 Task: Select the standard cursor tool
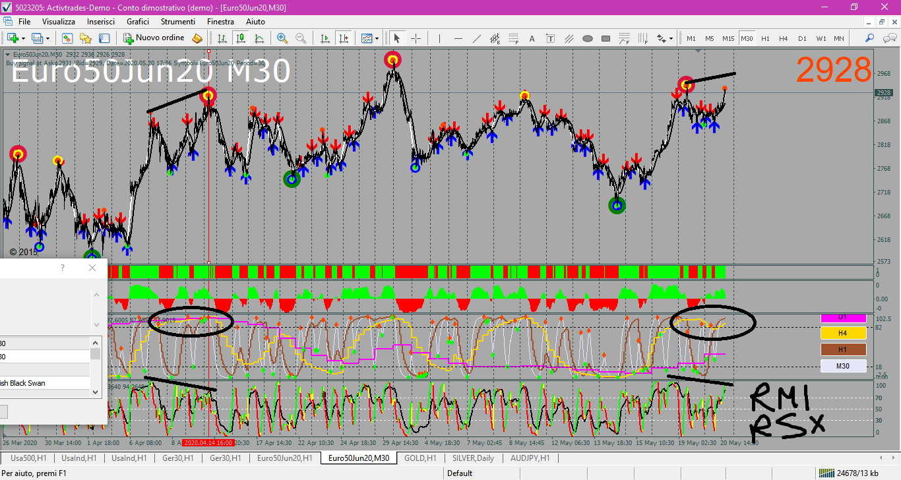[397, 38]
